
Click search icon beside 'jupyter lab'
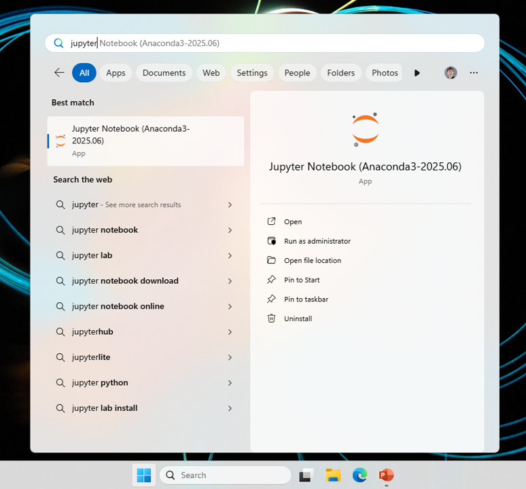(x=60, y=256)
